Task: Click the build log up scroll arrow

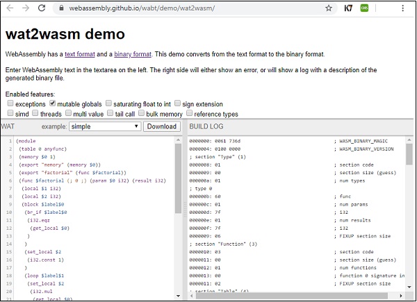Action: [x=409, y=140]
